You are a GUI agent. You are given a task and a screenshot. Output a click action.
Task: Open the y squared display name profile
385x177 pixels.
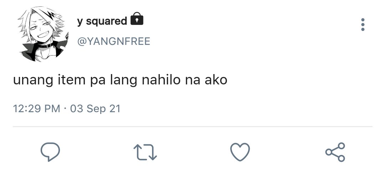tap(102, 21)
